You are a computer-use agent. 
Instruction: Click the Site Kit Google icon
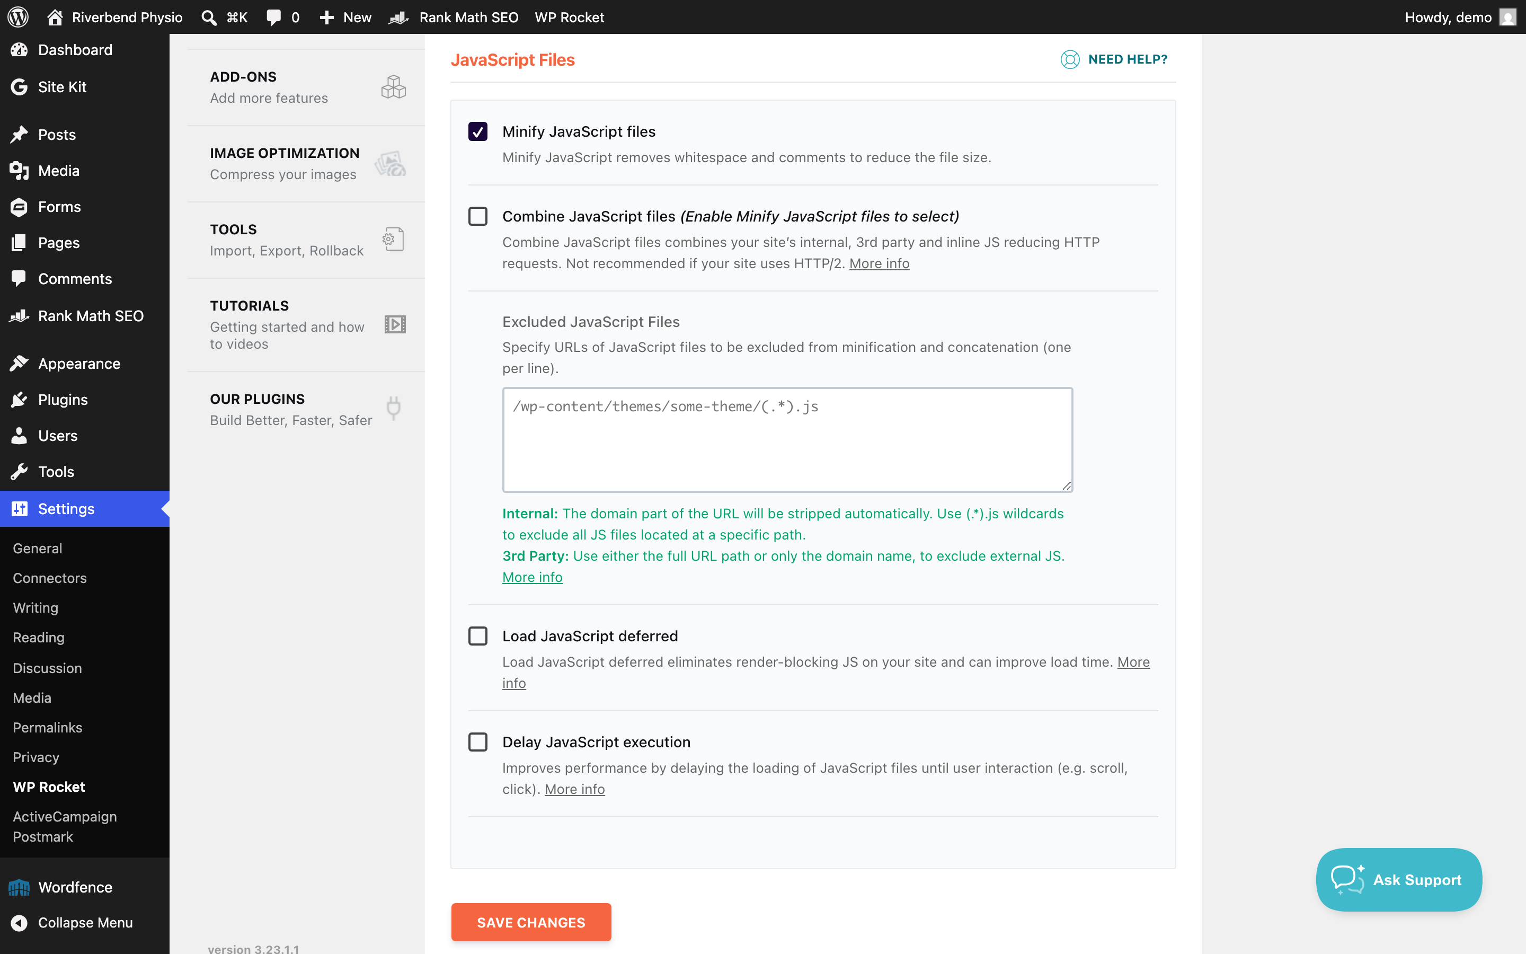(x=19, y=87)
